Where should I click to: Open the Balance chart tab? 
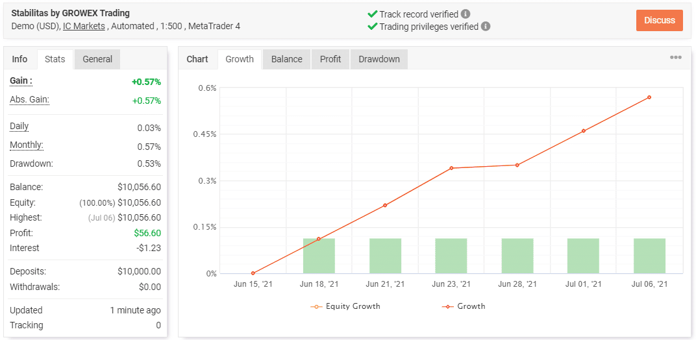click(287, 59)
